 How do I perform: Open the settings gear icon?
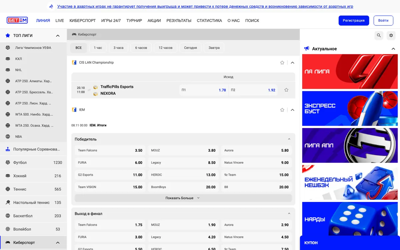click(x=391, y=35)
